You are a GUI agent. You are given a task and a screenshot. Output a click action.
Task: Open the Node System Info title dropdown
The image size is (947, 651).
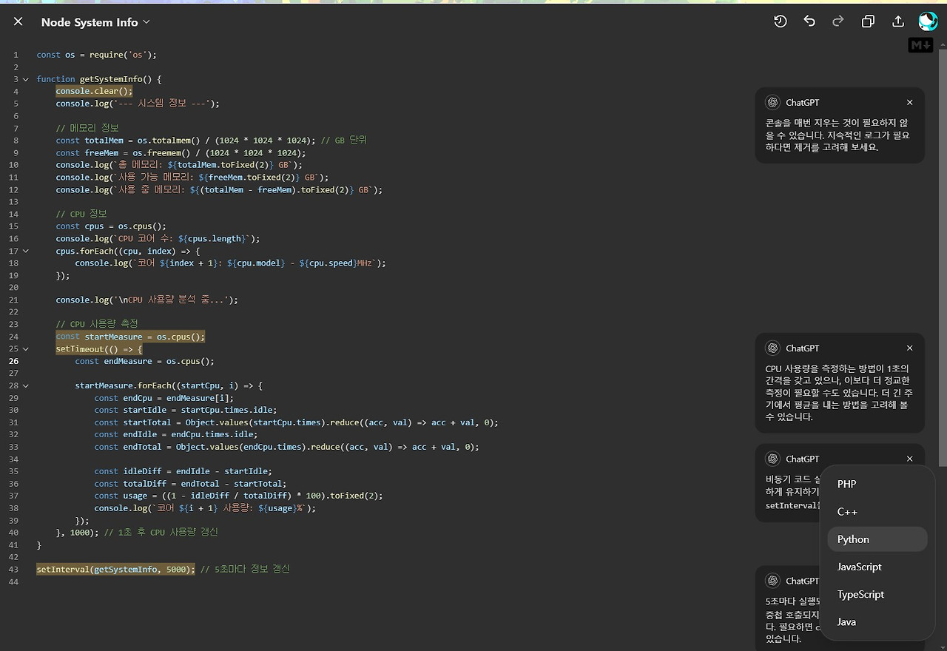tap(95, 22)
